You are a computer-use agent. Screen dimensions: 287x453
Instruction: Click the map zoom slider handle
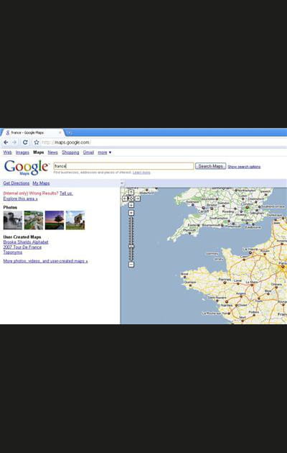[131, 246]
